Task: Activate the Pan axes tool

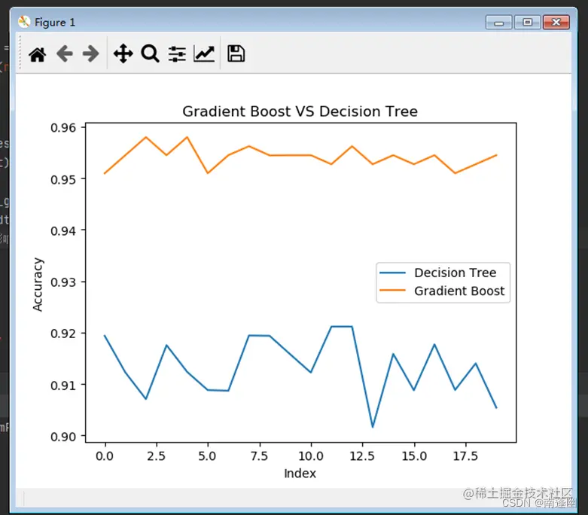Action: click(x=123, y=53)
